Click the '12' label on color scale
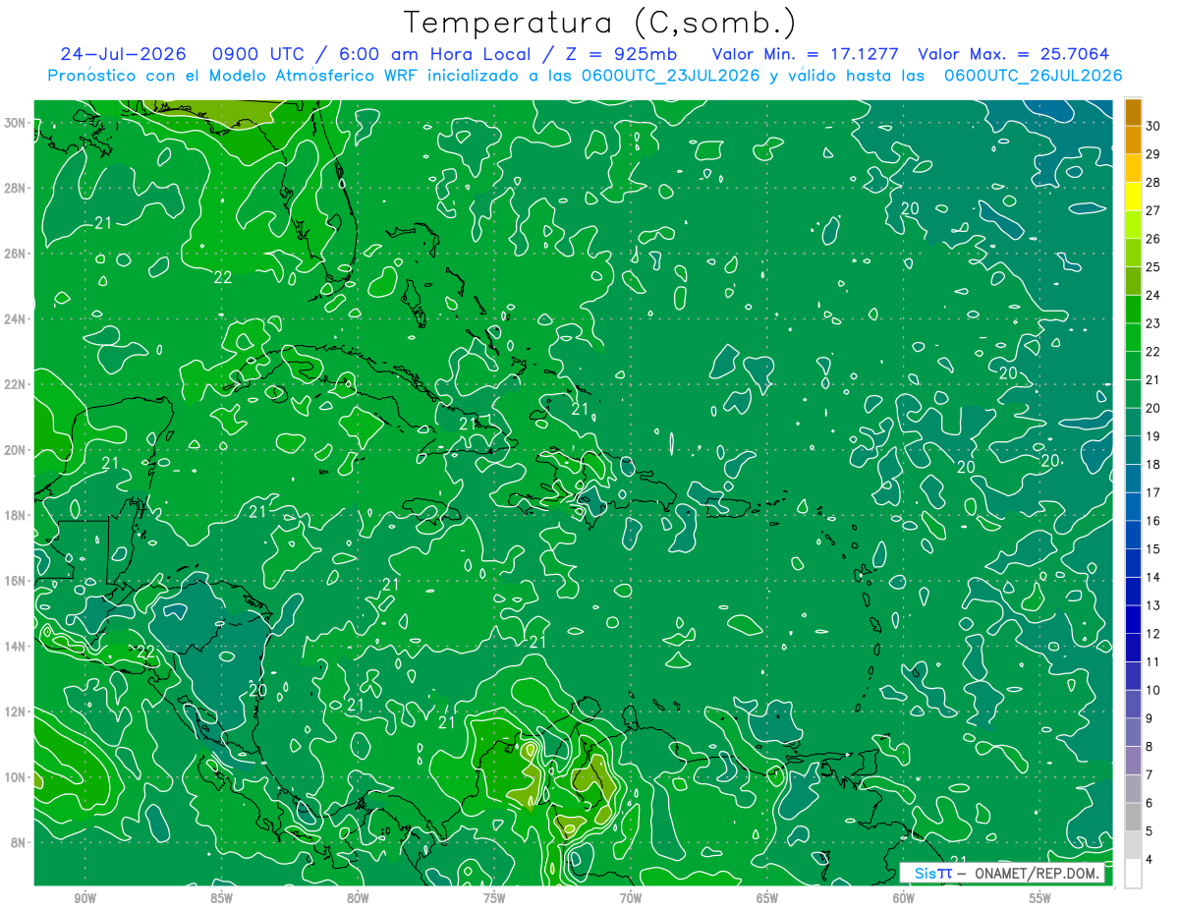The image size is (1179, 911). (1153, 634)
